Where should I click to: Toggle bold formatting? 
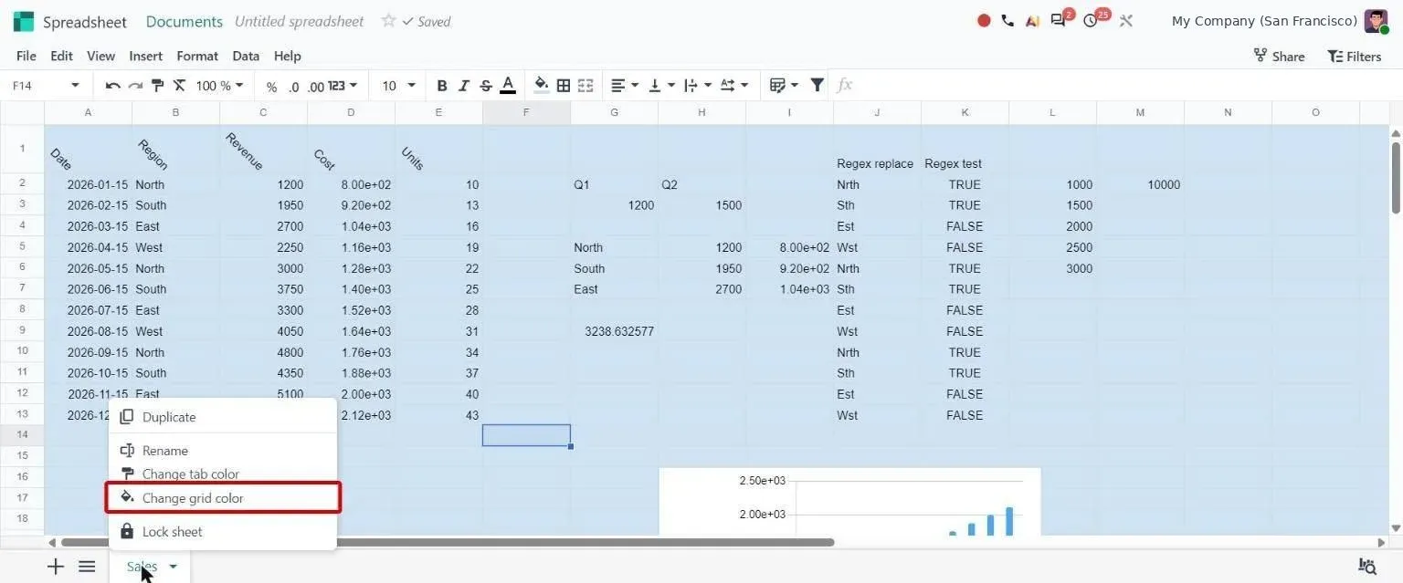tap(442, 86)
